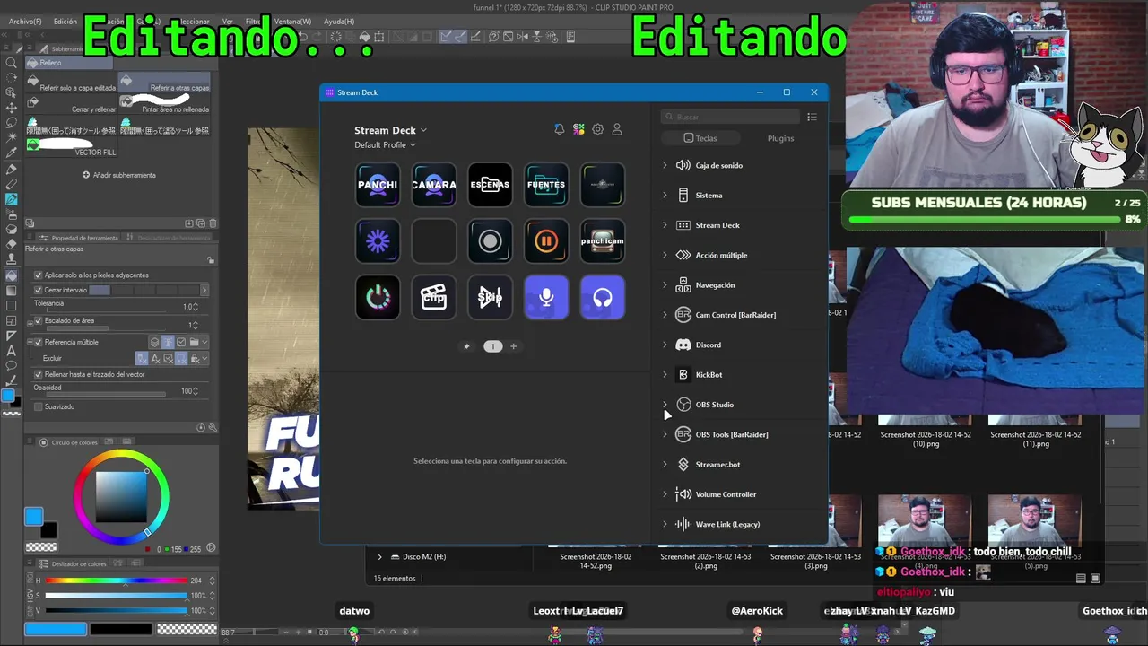Expand the Navegación category
1148x646 pixels.
(665, 285)
